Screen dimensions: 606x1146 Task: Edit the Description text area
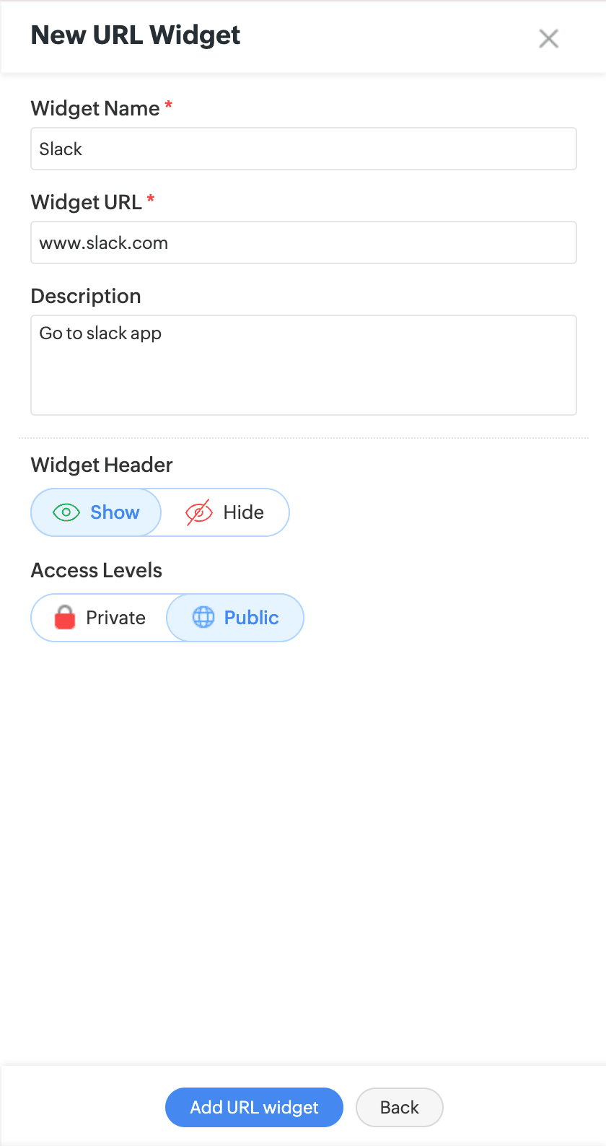click(x=303, y=365)
